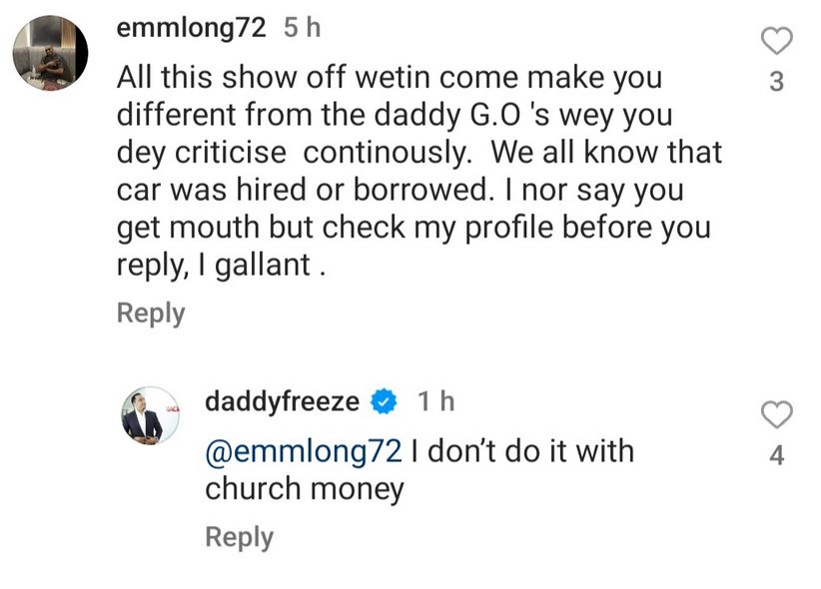Like daddyfreeze's reply with the heart
Screen dimensions: 821x589
pos(776,413)
